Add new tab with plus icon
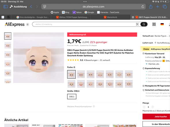Viewport: 170px width, 127px height. 158,7
